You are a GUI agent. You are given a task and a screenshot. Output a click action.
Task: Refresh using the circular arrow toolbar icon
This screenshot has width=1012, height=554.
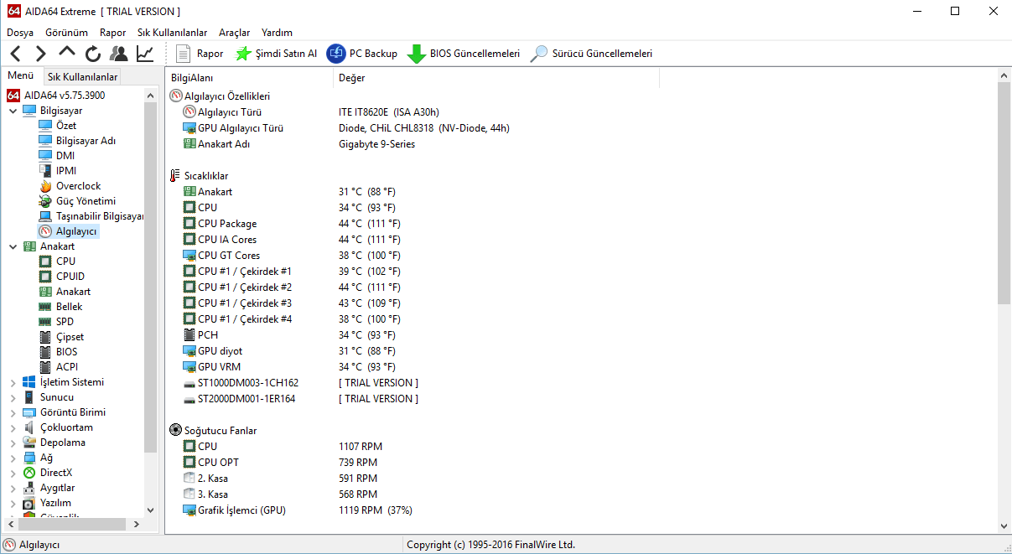point(93,54)
